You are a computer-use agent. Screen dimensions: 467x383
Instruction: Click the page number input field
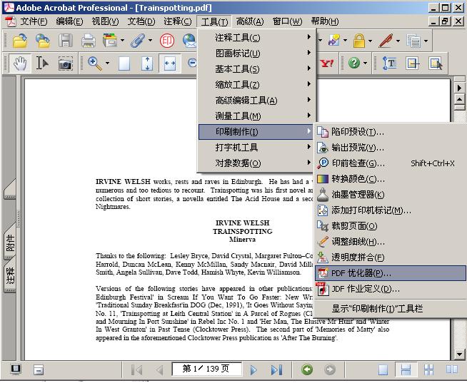tap(206, 369)
